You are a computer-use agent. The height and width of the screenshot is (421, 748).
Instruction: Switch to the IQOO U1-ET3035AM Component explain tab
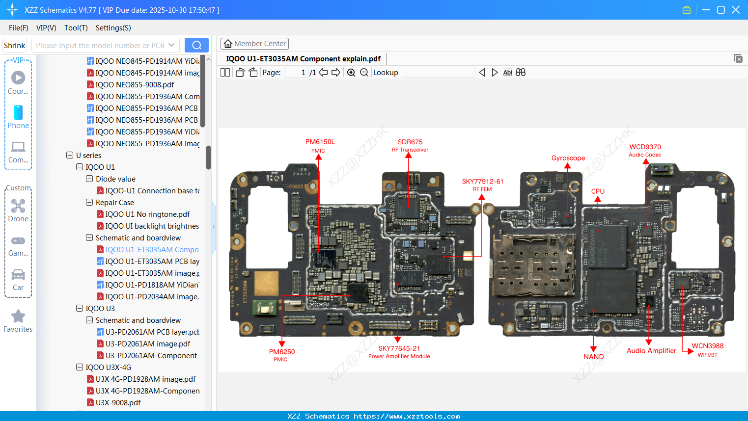(x=303, y=58)
